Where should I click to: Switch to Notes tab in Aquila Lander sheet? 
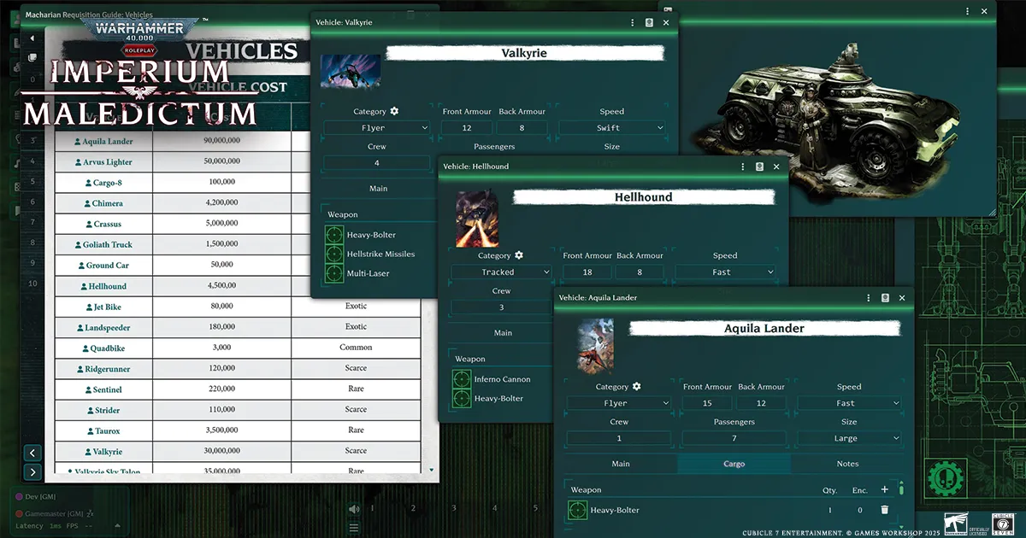(847, 464)
